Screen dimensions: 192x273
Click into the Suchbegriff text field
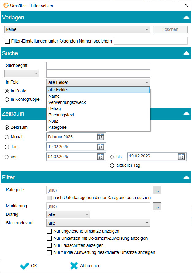tap(98, 66)
